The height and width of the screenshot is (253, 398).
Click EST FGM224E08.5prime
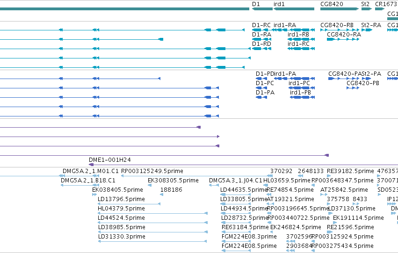(x=236, y=251)
